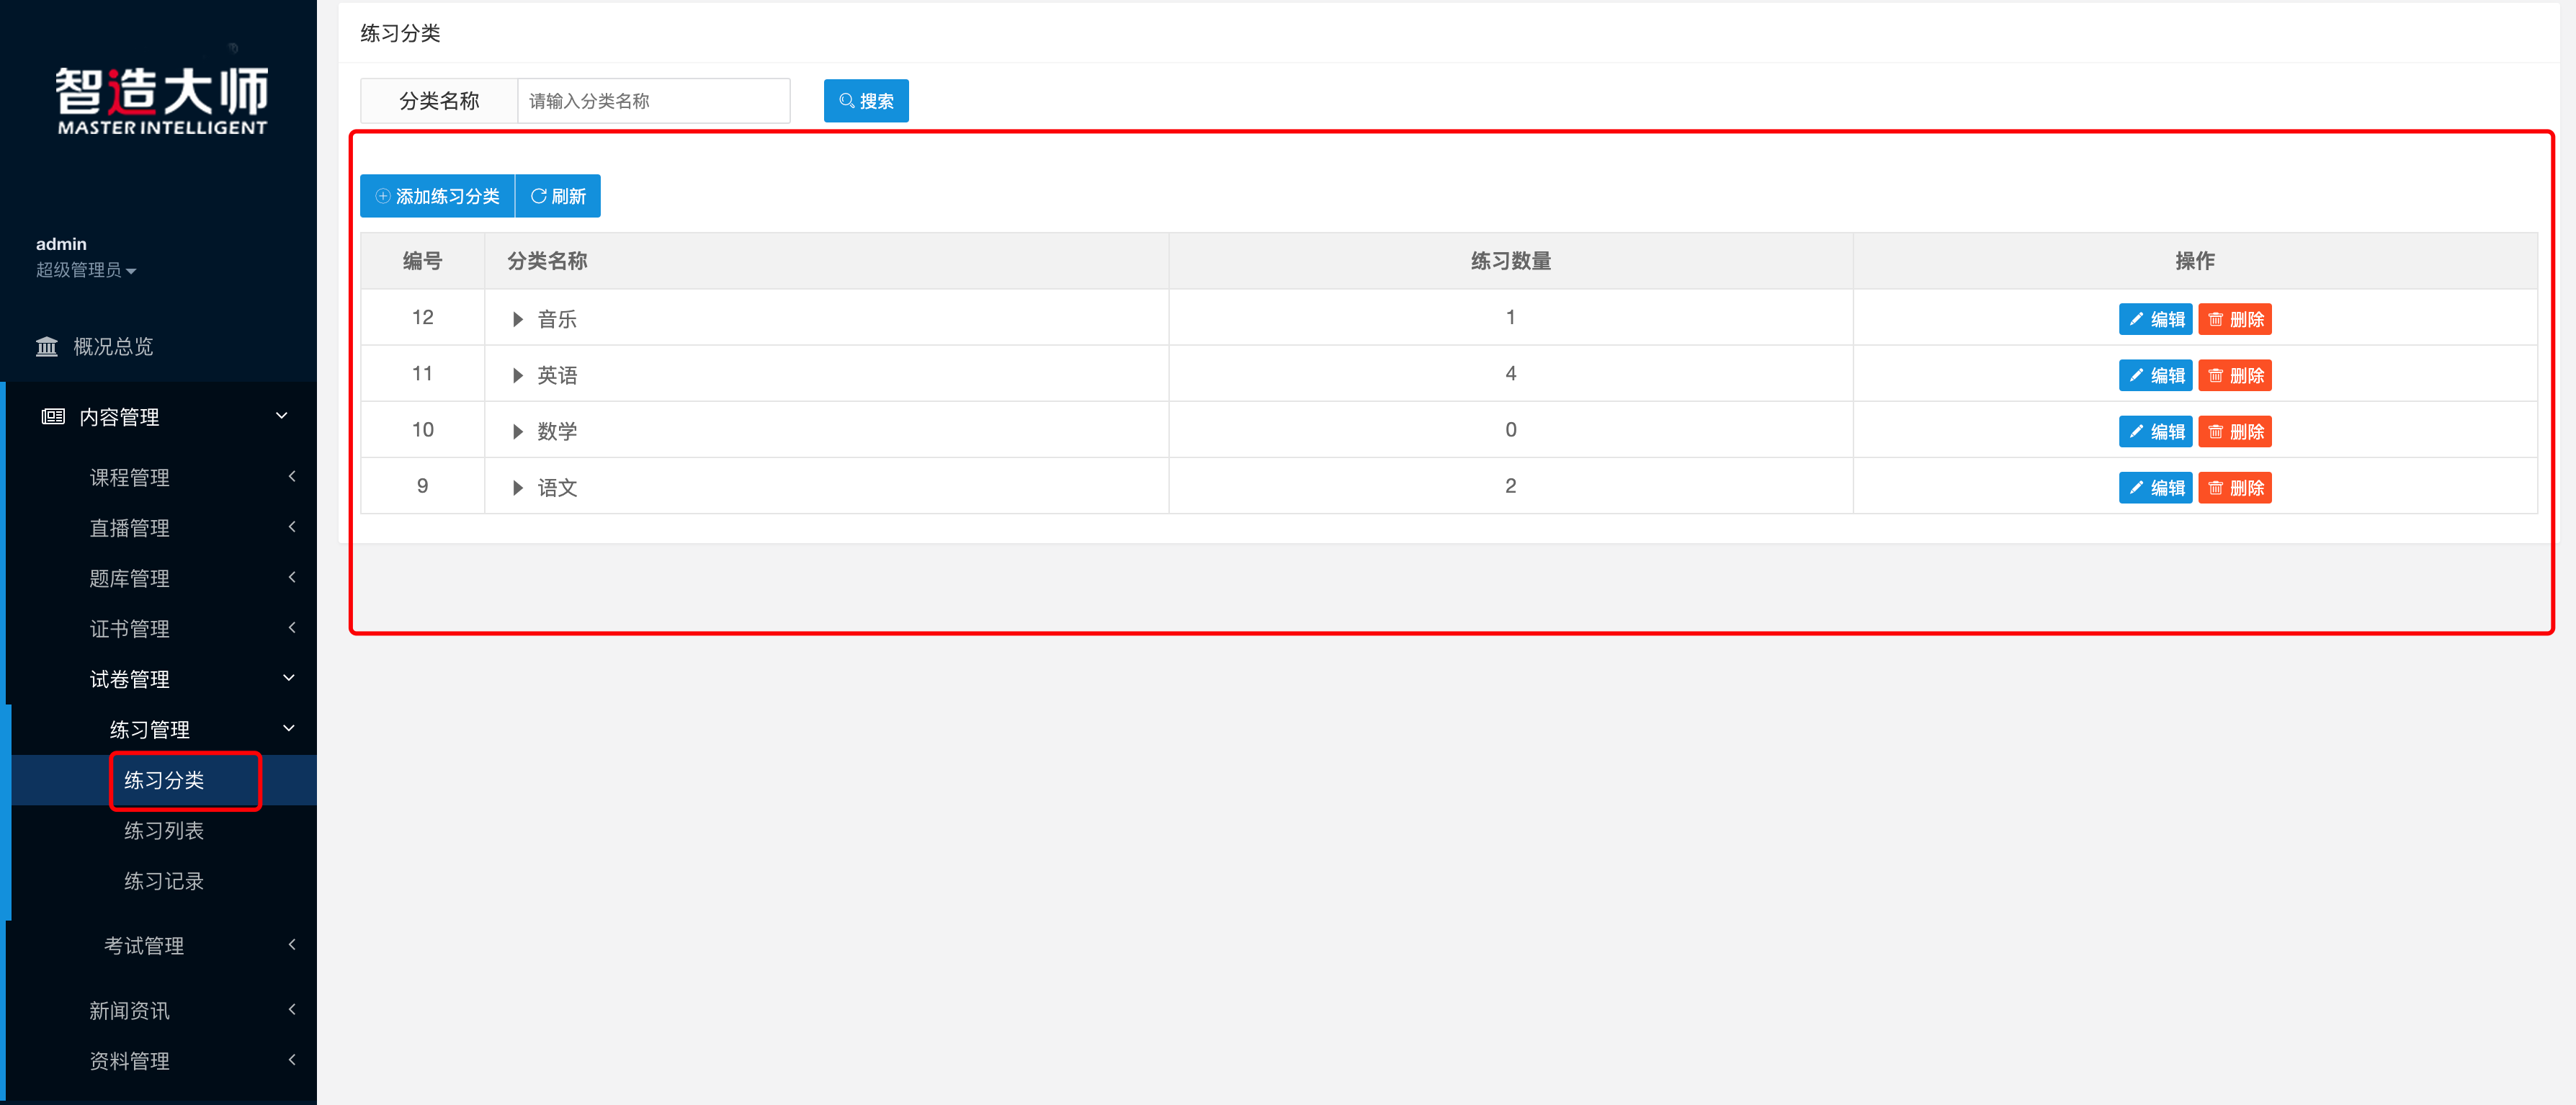Click the 英语 practice count 4
This screenshot has width=2576, height=1105.
pos(1510,373)
